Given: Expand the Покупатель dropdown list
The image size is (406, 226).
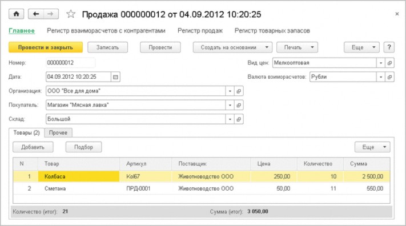Looking at the screenshot, I should point(230,105).
